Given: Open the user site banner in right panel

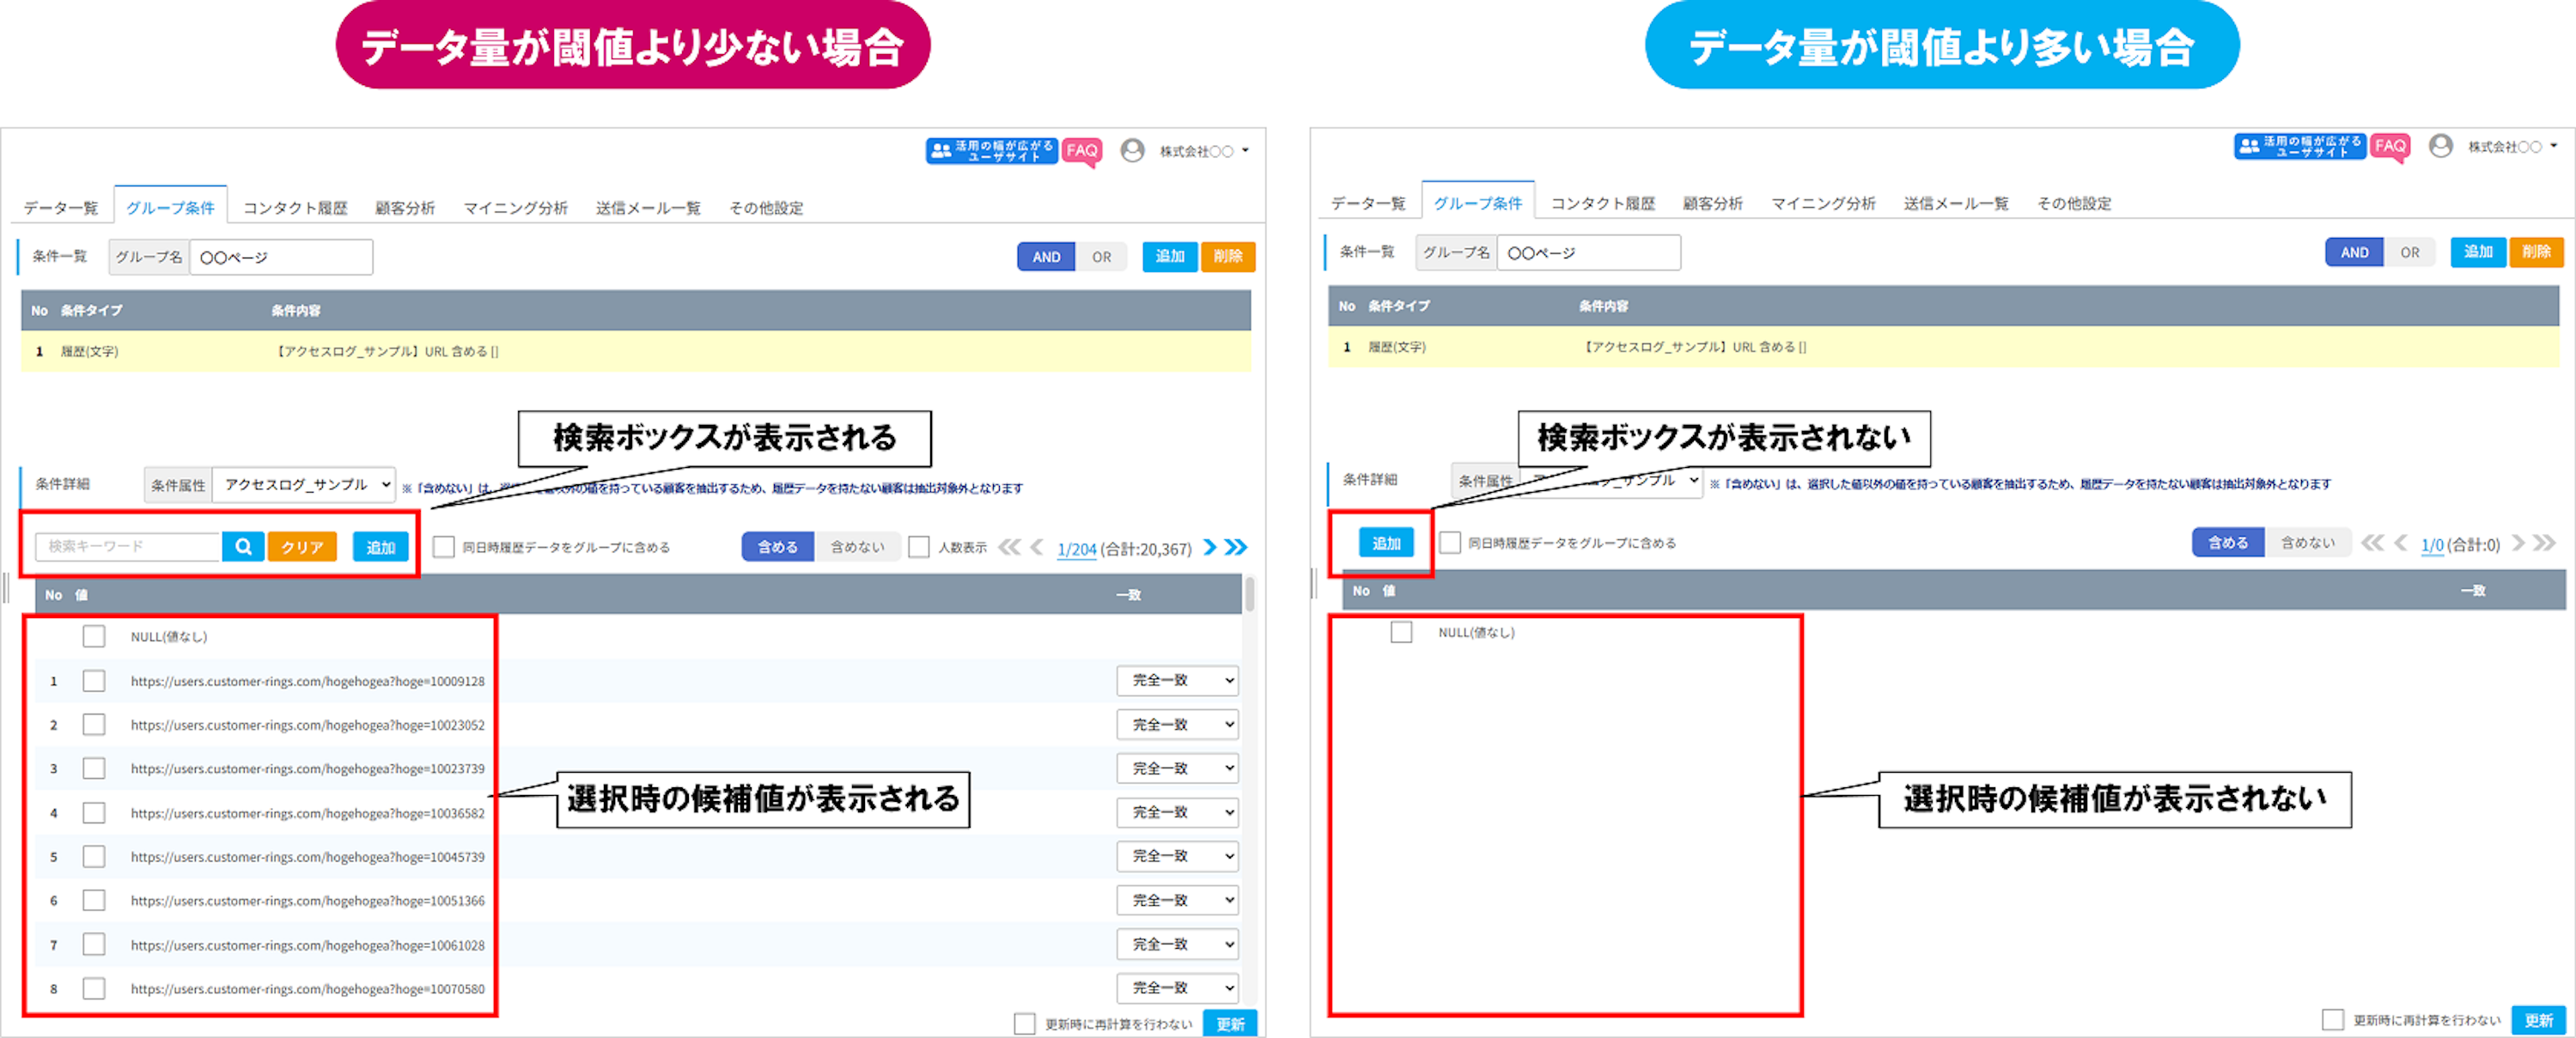Looking at the screenshot, I should coord(2299,147).
